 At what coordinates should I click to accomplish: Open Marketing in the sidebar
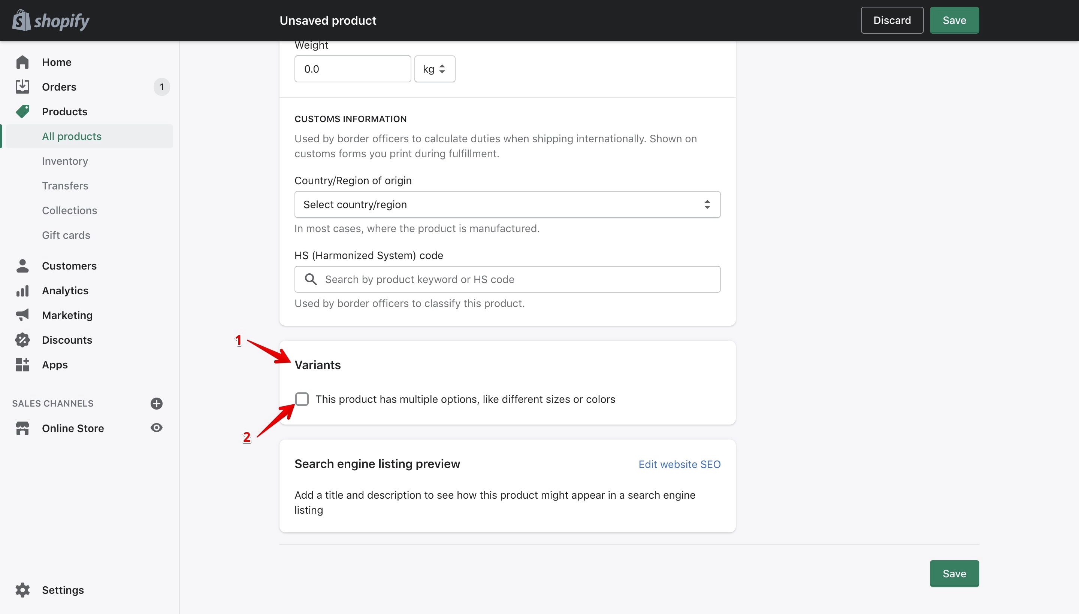click(x=67, y=315)
